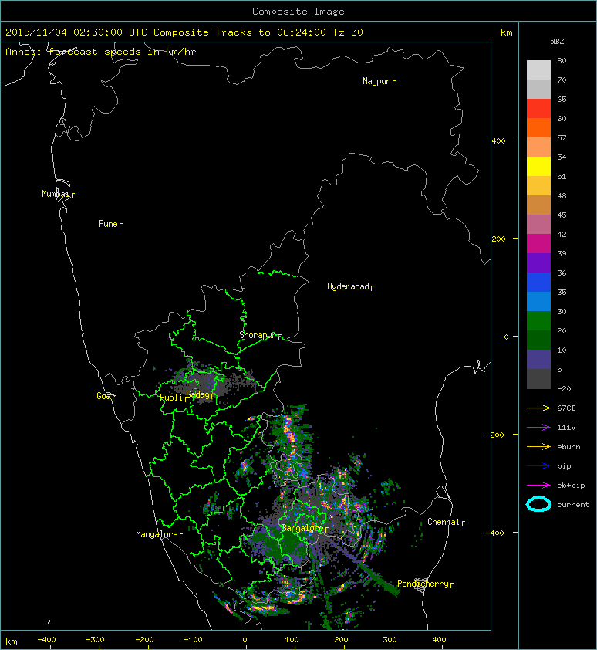Click the Pondicherry city label
The width and height of the screenshot is (597, 650).
click(423, 584)
